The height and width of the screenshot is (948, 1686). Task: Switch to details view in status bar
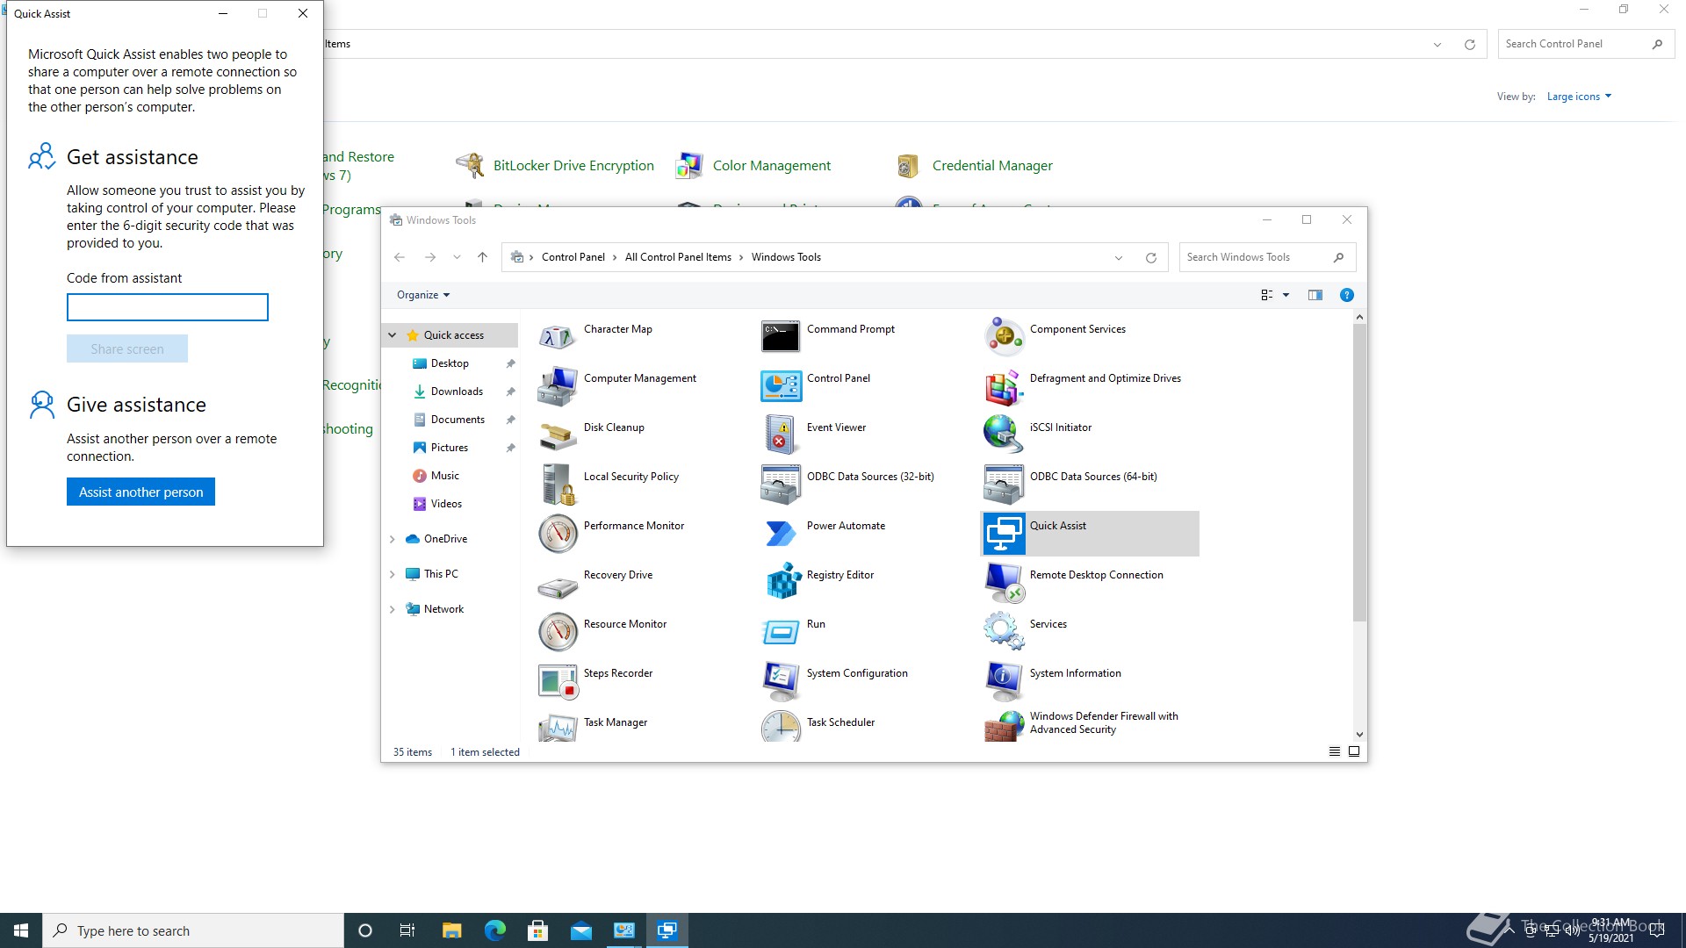click(1335, 751)
